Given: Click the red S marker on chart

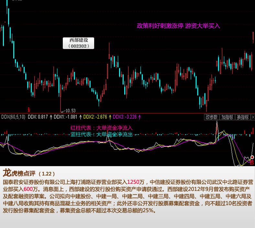Looking at the screenshot, I should point(29,110).
